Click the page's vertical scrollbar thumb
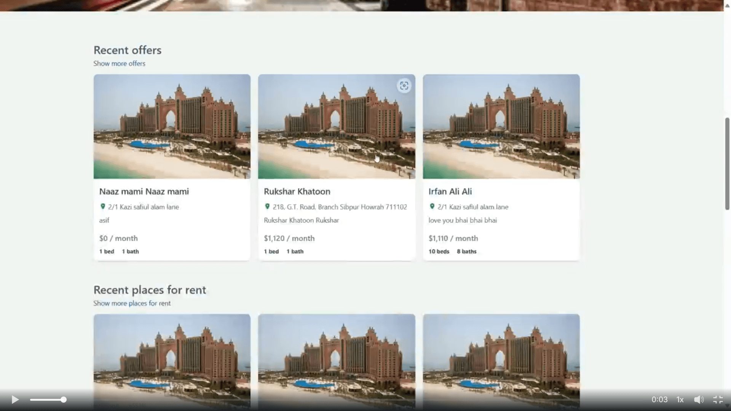The height and width of the screenshot is (411, 731). tap(727, 164)
